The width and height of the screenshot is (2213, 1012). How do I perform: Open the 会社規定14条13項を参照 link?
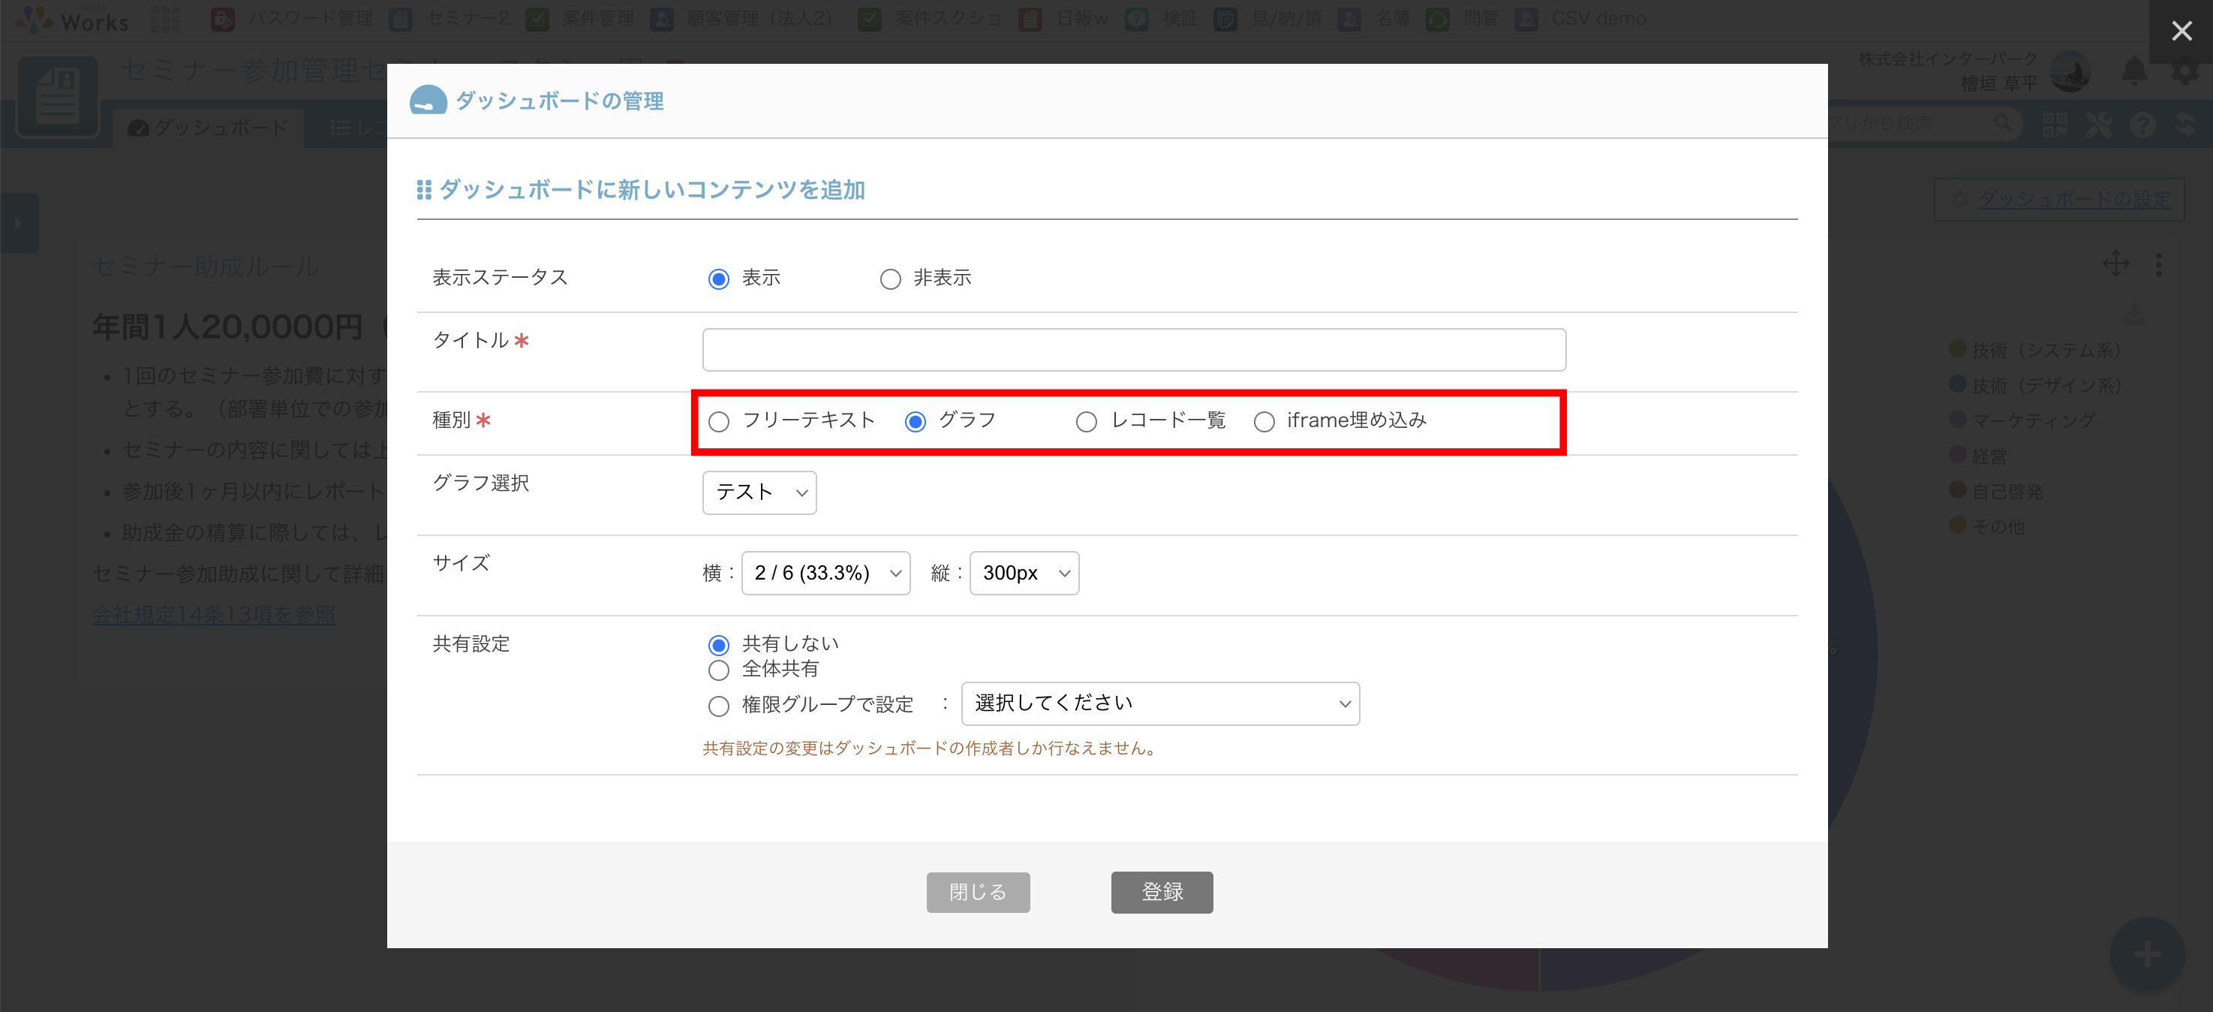[x=214, y=615]
